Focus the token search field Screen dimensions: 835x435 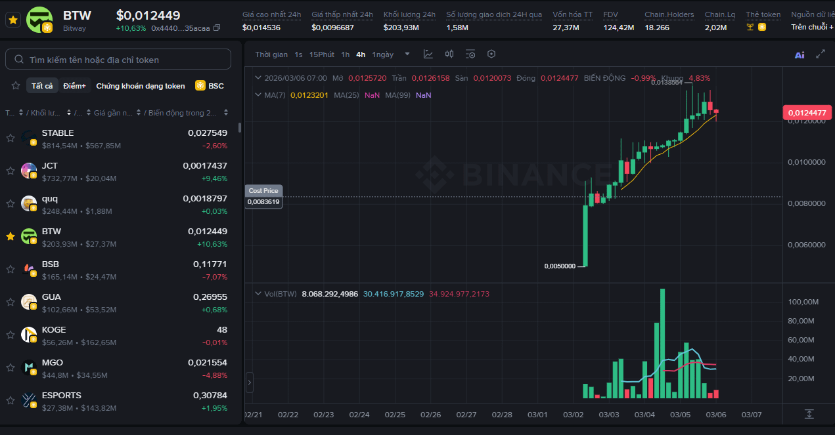tap(118, 60)
